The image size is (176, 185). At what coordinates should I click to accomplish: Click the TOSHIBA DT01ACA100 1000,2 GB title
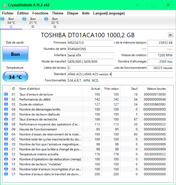tap(88, 35)
